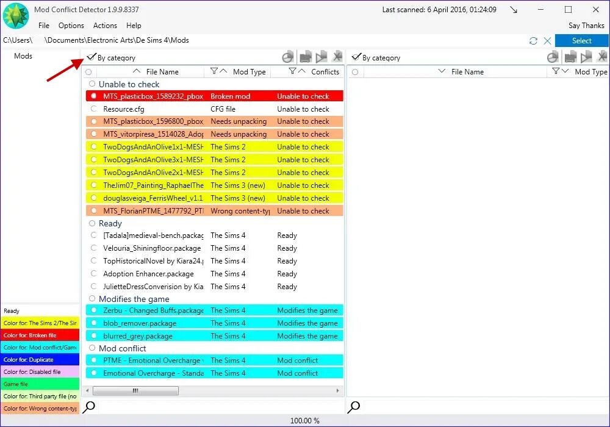610x427 pixels.
Task: Click the right pane search magnifier icon
Action: [354, 407]
